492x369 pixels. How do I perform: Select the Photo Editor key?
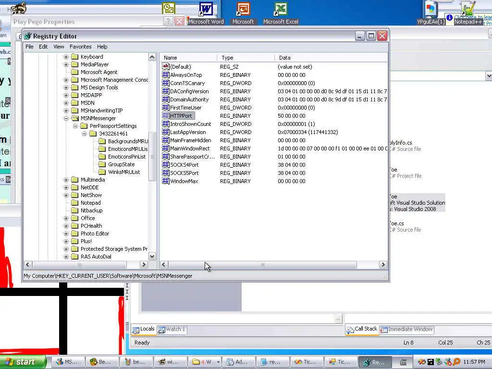(x=95, y=234)
